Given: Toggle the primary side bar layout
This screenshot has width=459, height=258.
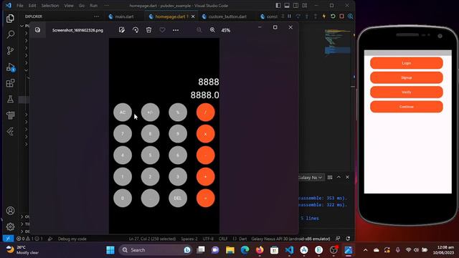Looking at the screenshot, I should pos(278,5).
